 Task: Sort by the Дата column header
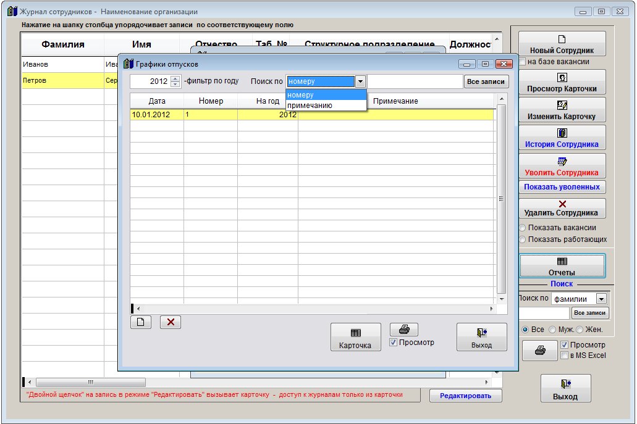point(157,101)
